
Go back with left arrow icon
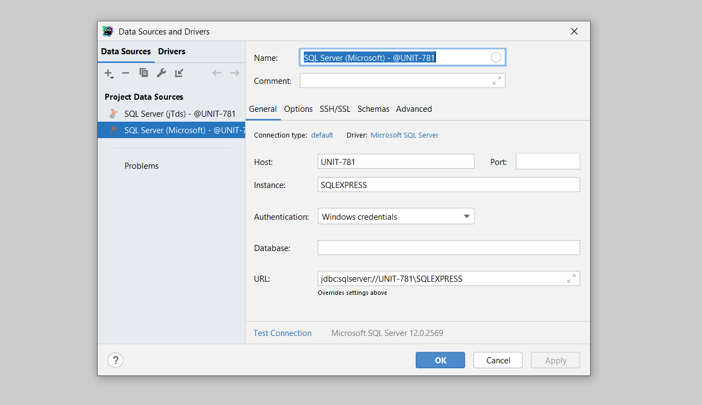click(x=217, y=73)
